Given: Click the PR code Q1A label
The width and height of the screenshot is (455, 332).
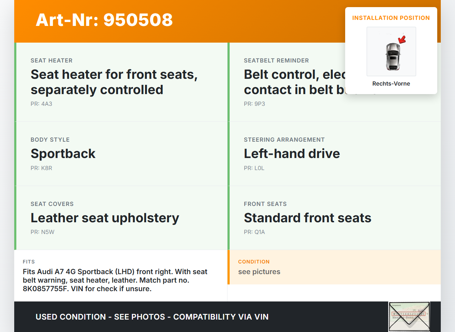Looking at the screenshot, I should coord(255,232).
